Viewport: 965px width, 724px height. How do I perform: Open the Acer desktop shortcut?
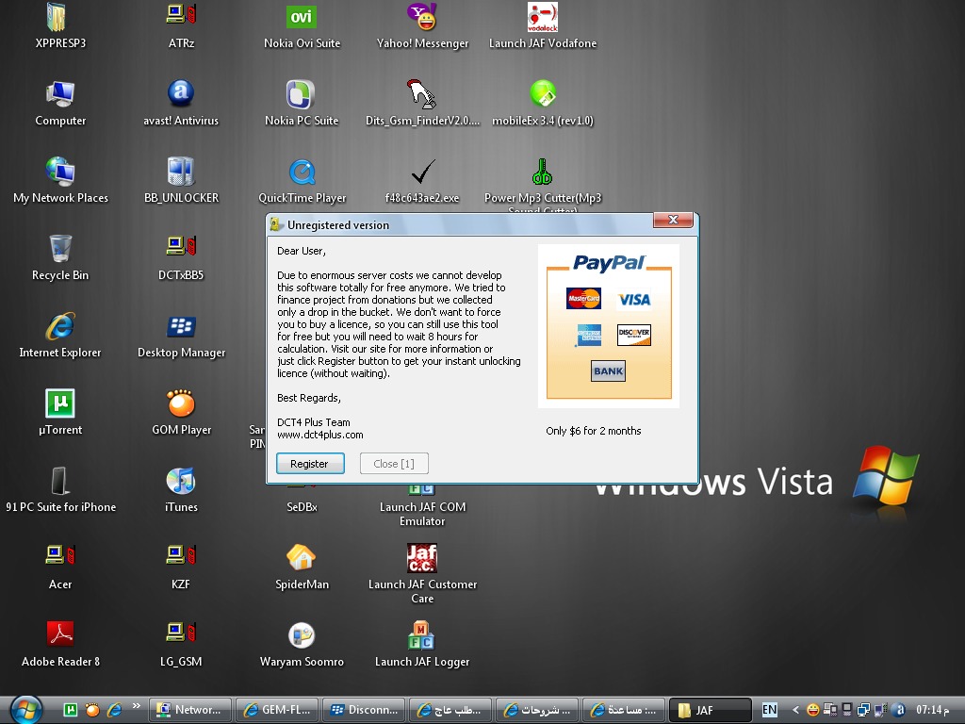pos(60,555)
